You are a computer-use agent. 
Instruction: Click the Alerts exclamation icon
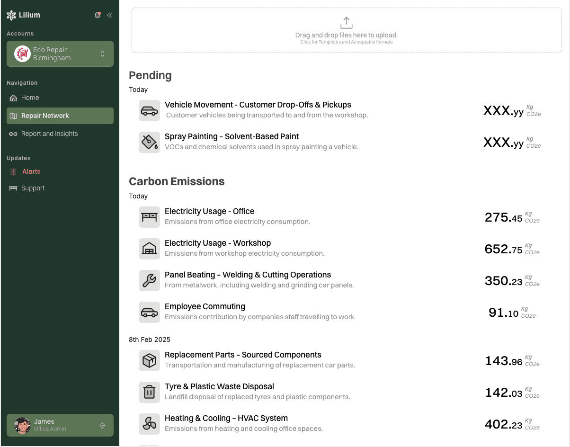(13, 172)
